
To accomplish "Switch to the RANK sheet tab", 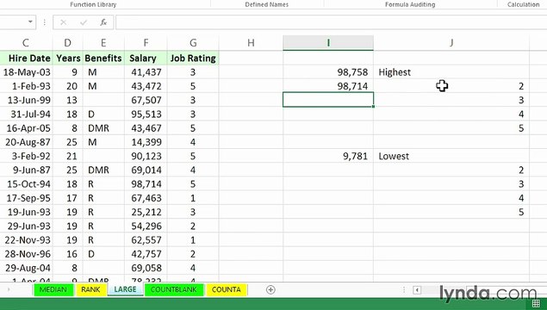I will coord(90,289).
